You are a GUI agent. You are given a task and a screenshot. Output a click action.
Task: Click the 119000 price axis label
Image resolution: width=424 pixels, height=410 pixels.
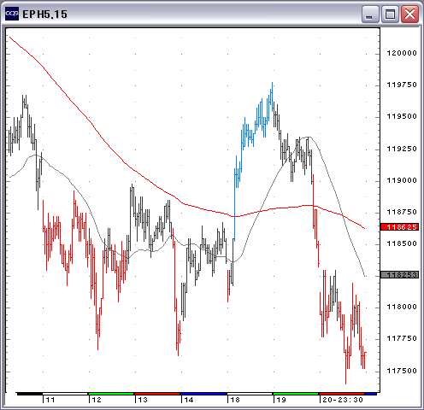pyautogui.click(x=402, y=180)
